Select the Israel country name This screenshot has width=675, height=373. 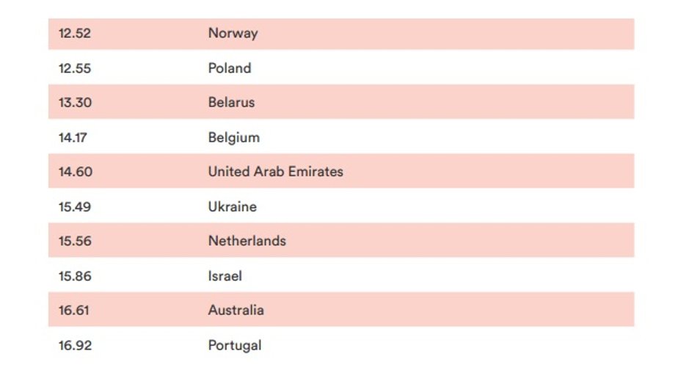click(x=225, y=276)
